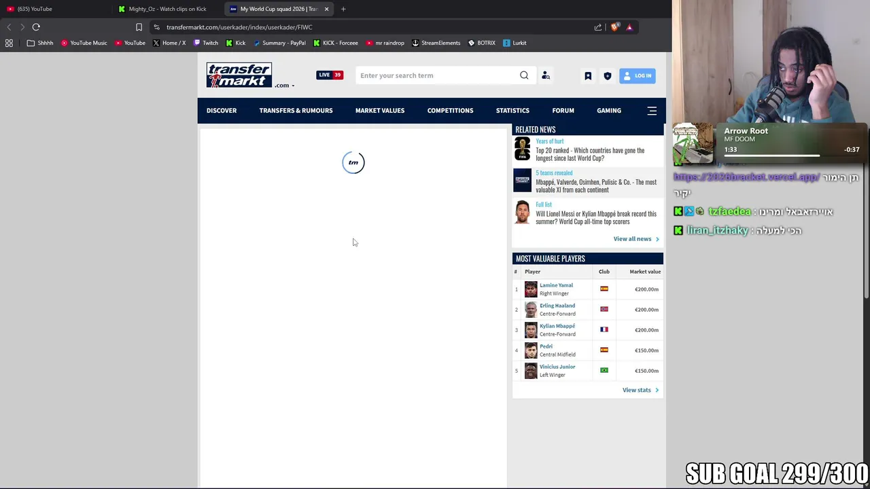Click Pedri's player photo
The width and height of the screenshot is (870, 489).
[x=531, y=350]
